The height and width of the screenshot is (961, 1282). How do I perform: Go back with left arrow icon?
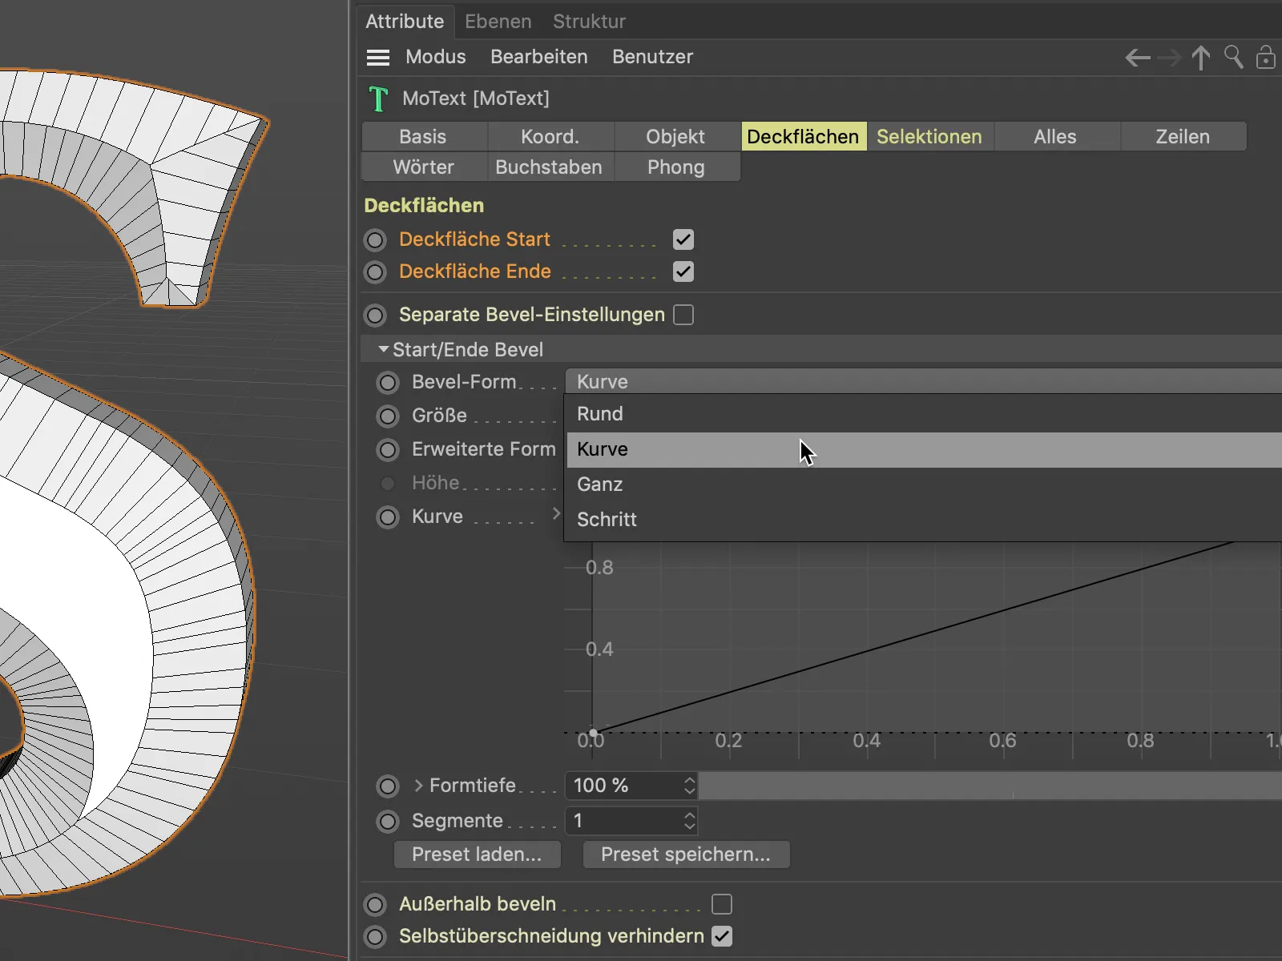(x=1138, y=58)
